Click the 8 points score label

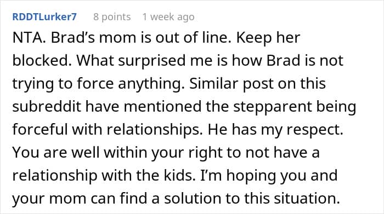(112, 17)
